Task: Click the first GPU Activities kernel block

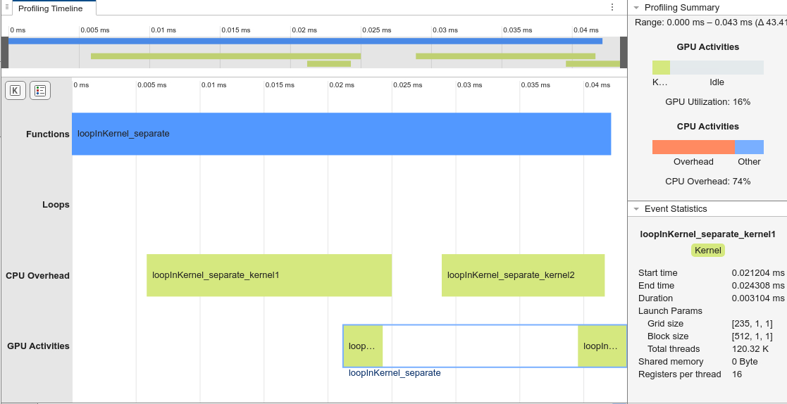Action: pos(363,346)
